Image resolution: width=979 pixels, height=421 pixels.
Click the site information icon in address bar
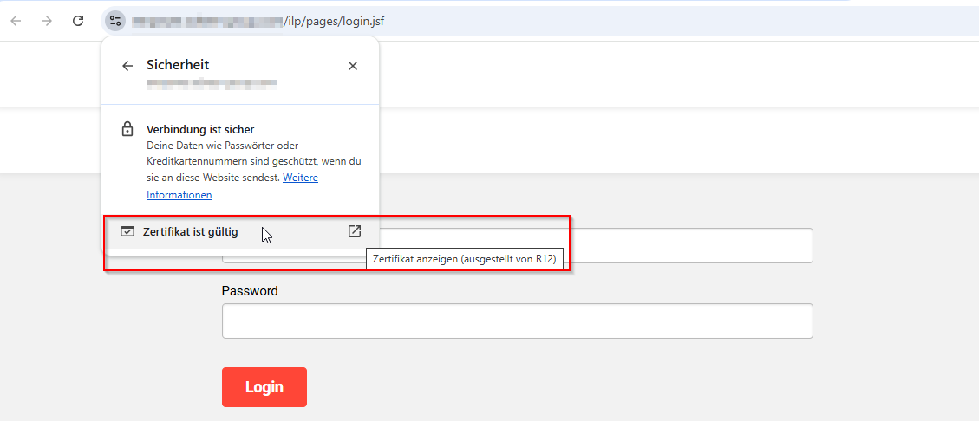click(115, 21)
